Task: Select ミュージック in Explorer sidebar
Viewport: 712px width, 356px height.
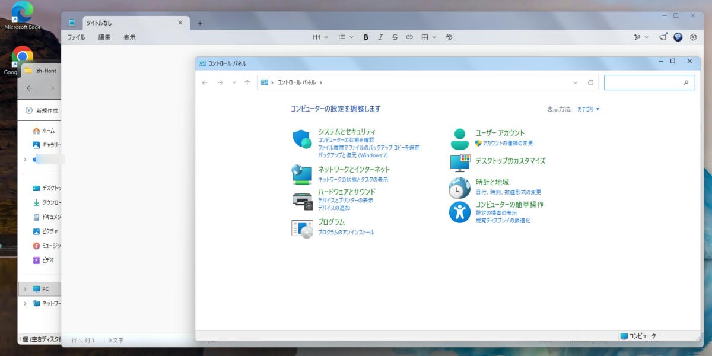Action: [46, 245]
